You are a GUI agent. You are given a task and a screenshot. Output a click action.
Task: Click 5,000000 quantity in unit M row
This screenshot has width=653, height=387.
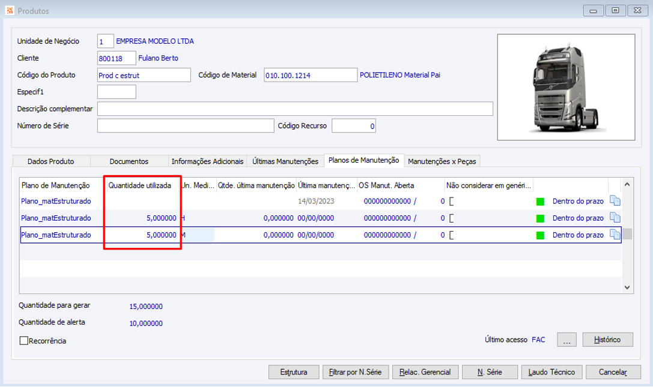(x=161, y=235)
